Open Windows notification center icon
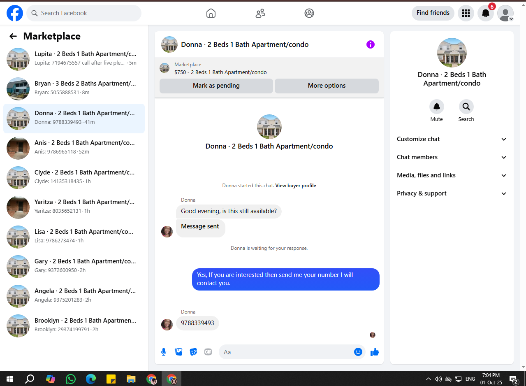This screenshot has width=526, height=386. point(513,379)
